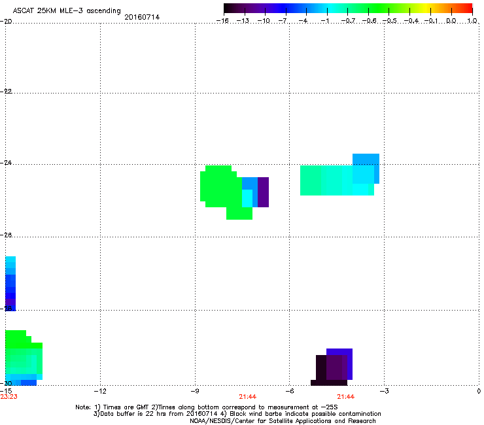
Task: Click the "-0.6" label on the color scale
Action: point(369,21)
